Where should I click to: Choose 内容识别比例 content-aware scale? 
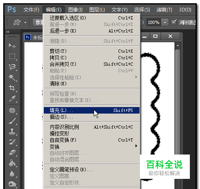coord(92,127)
